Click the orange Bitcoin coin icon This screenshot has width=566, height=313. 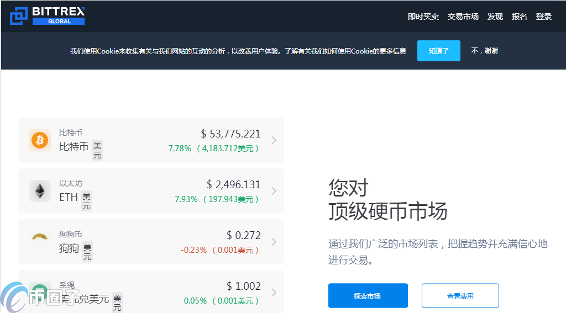coord(40,140)
